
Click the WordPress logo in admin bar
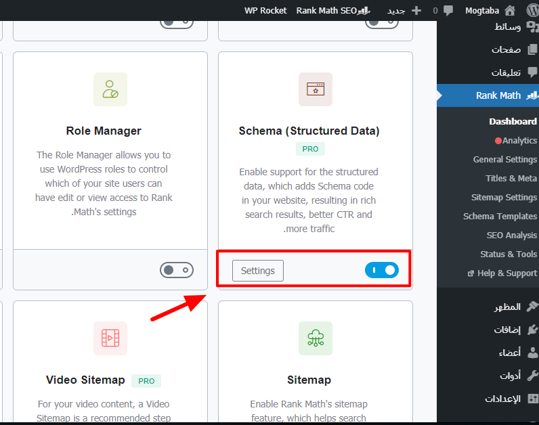point(533,10)
